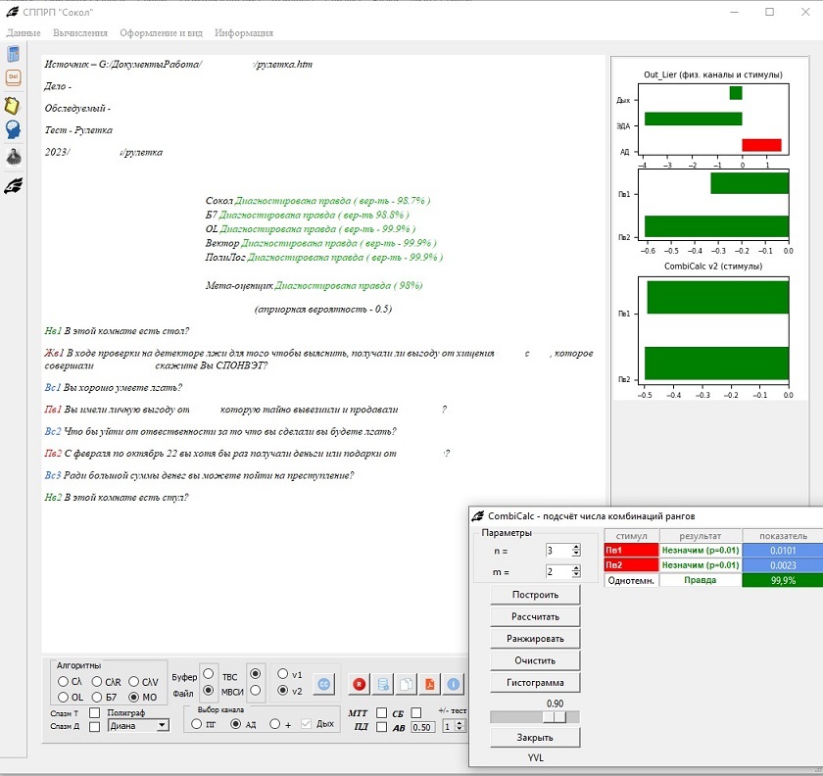
Task: Select the ПГ channel radio button
Action: click(x=197, y=724)
